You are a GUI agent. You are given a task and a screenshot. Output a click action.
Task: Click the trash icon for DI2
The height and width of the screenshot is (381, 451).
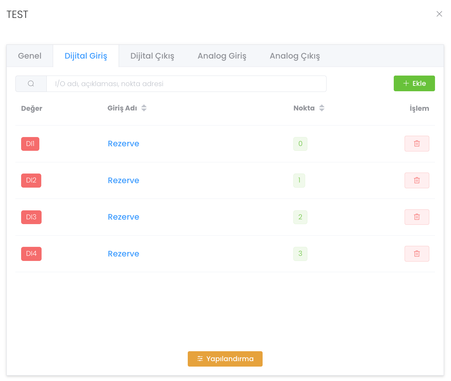[416, 180]
